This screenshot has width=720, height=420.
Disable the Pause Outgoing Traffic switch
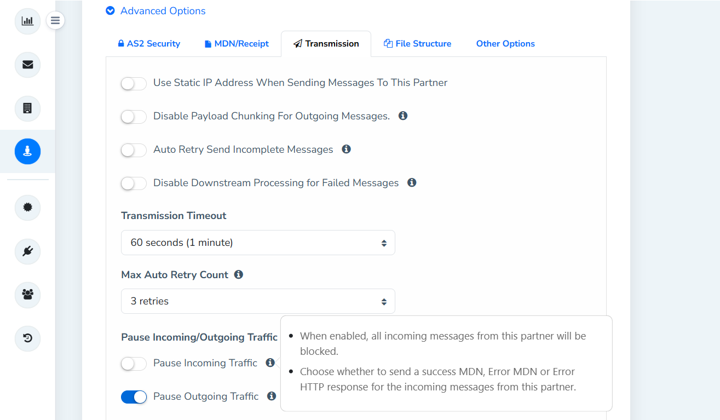click(134, 397)
